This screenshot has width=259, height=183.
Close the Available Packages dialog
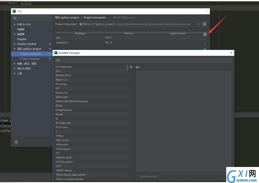tap(231, 53)
